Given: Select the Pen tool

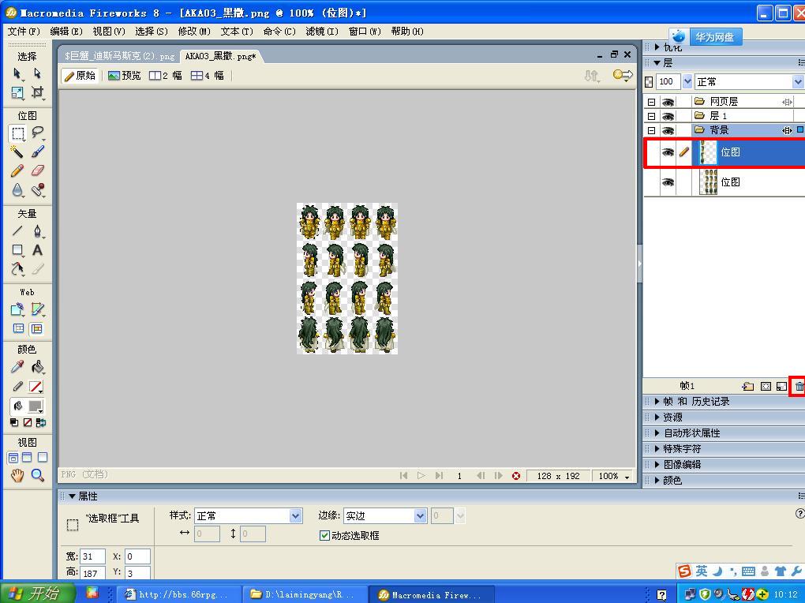Looking at the screenshot, I should coord(37,231).
